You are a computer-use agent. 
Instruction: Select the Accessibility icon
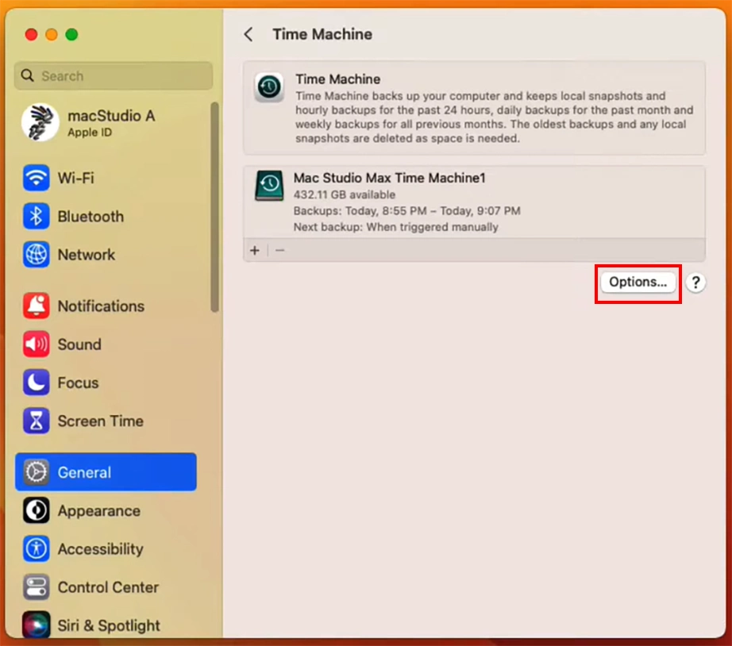point(36,548)
